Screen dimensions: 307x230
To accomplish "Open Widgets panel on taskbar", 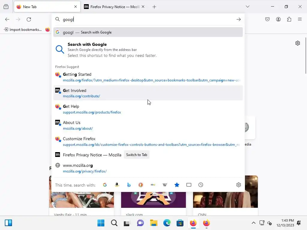I will point(8,223).
